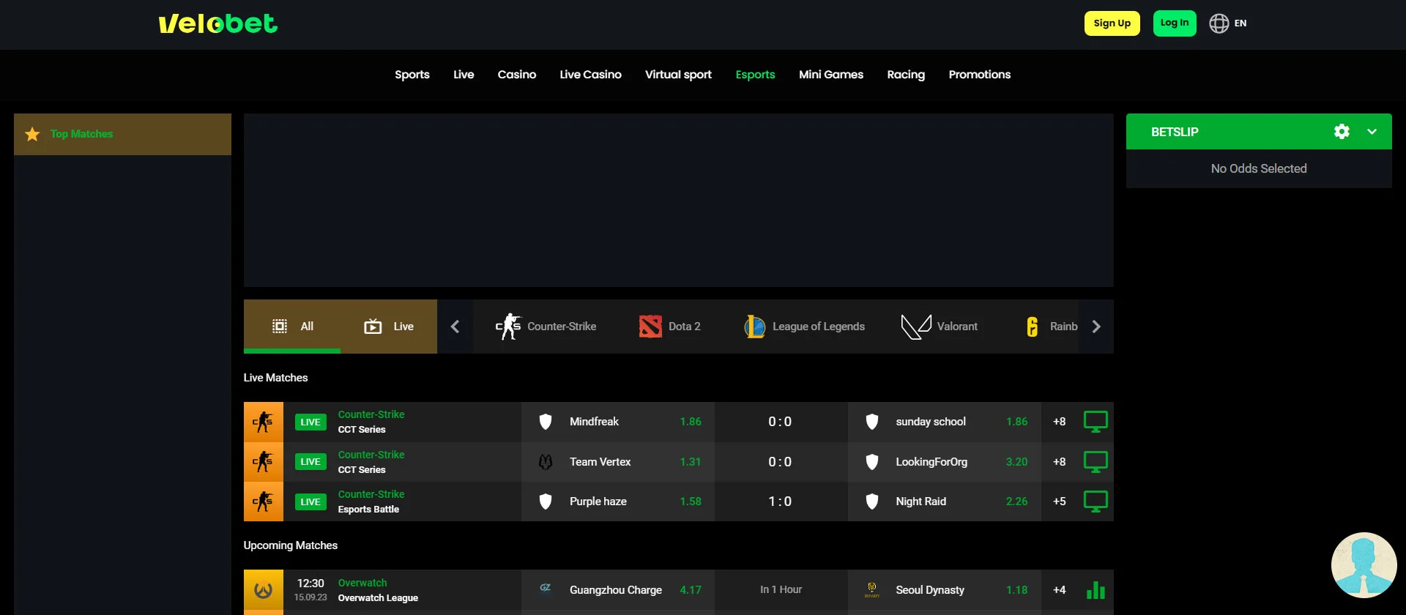
Task: Click Counter-Strike tile icon in Purple haze row
Action: (264, 502)
